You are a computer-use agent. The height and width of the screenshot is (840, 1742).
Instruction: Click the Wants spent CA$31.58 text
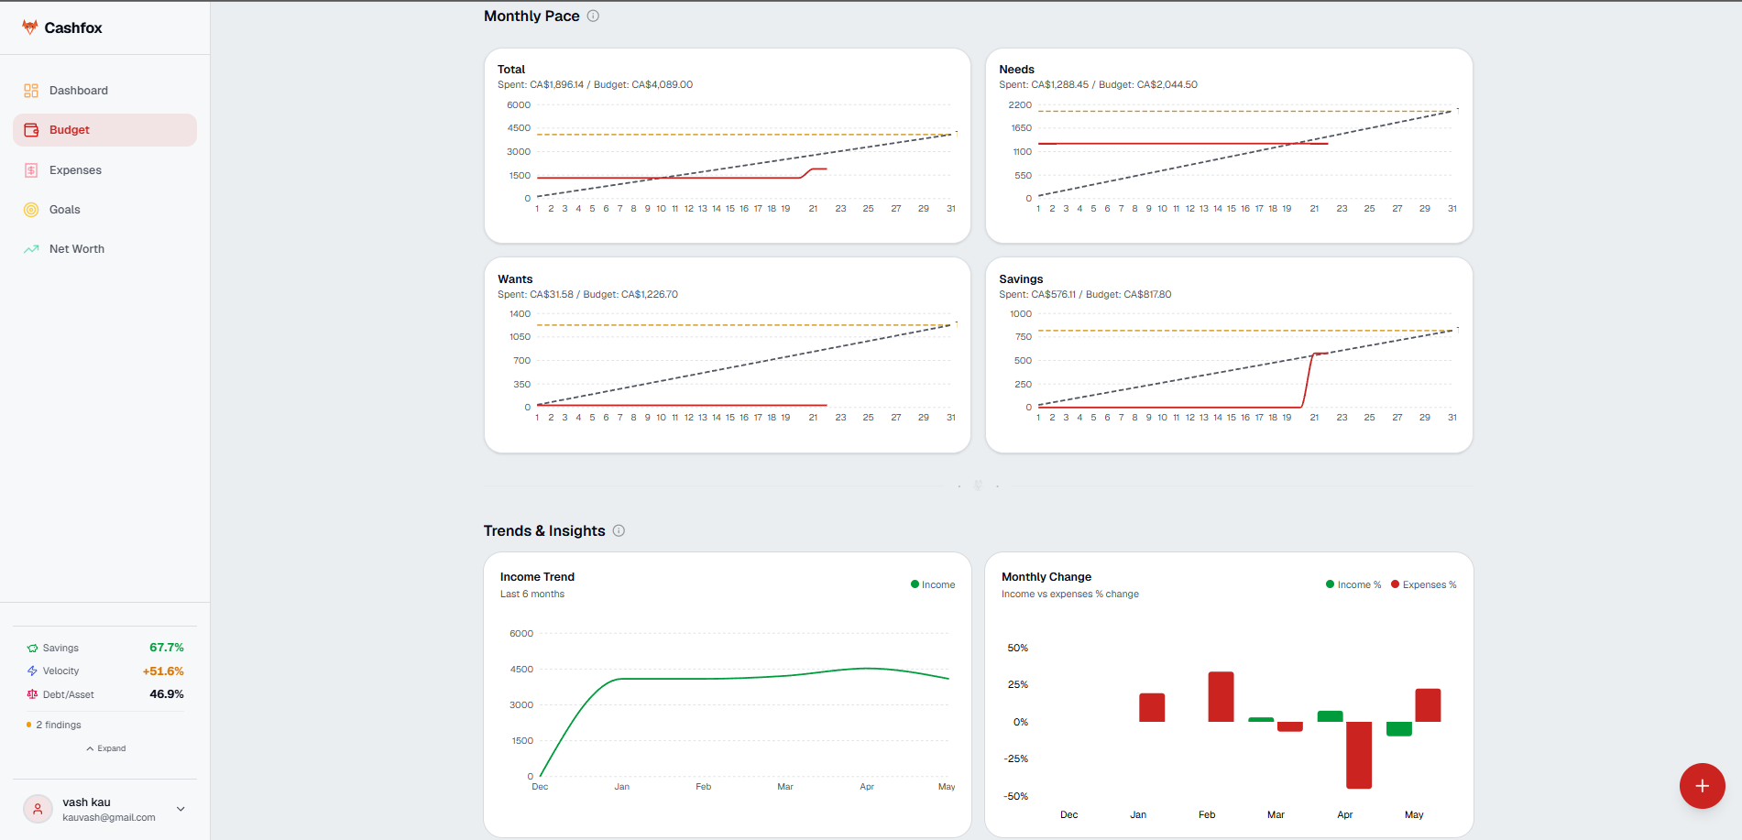coord(535,295)
